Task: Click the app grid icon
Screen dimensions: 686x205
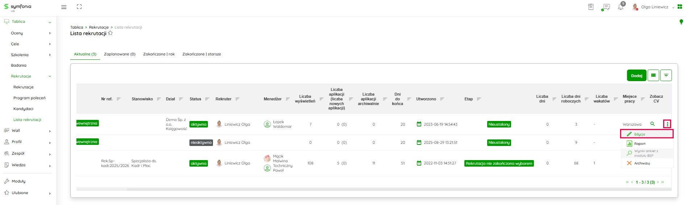Action: (x=679, y=7)
